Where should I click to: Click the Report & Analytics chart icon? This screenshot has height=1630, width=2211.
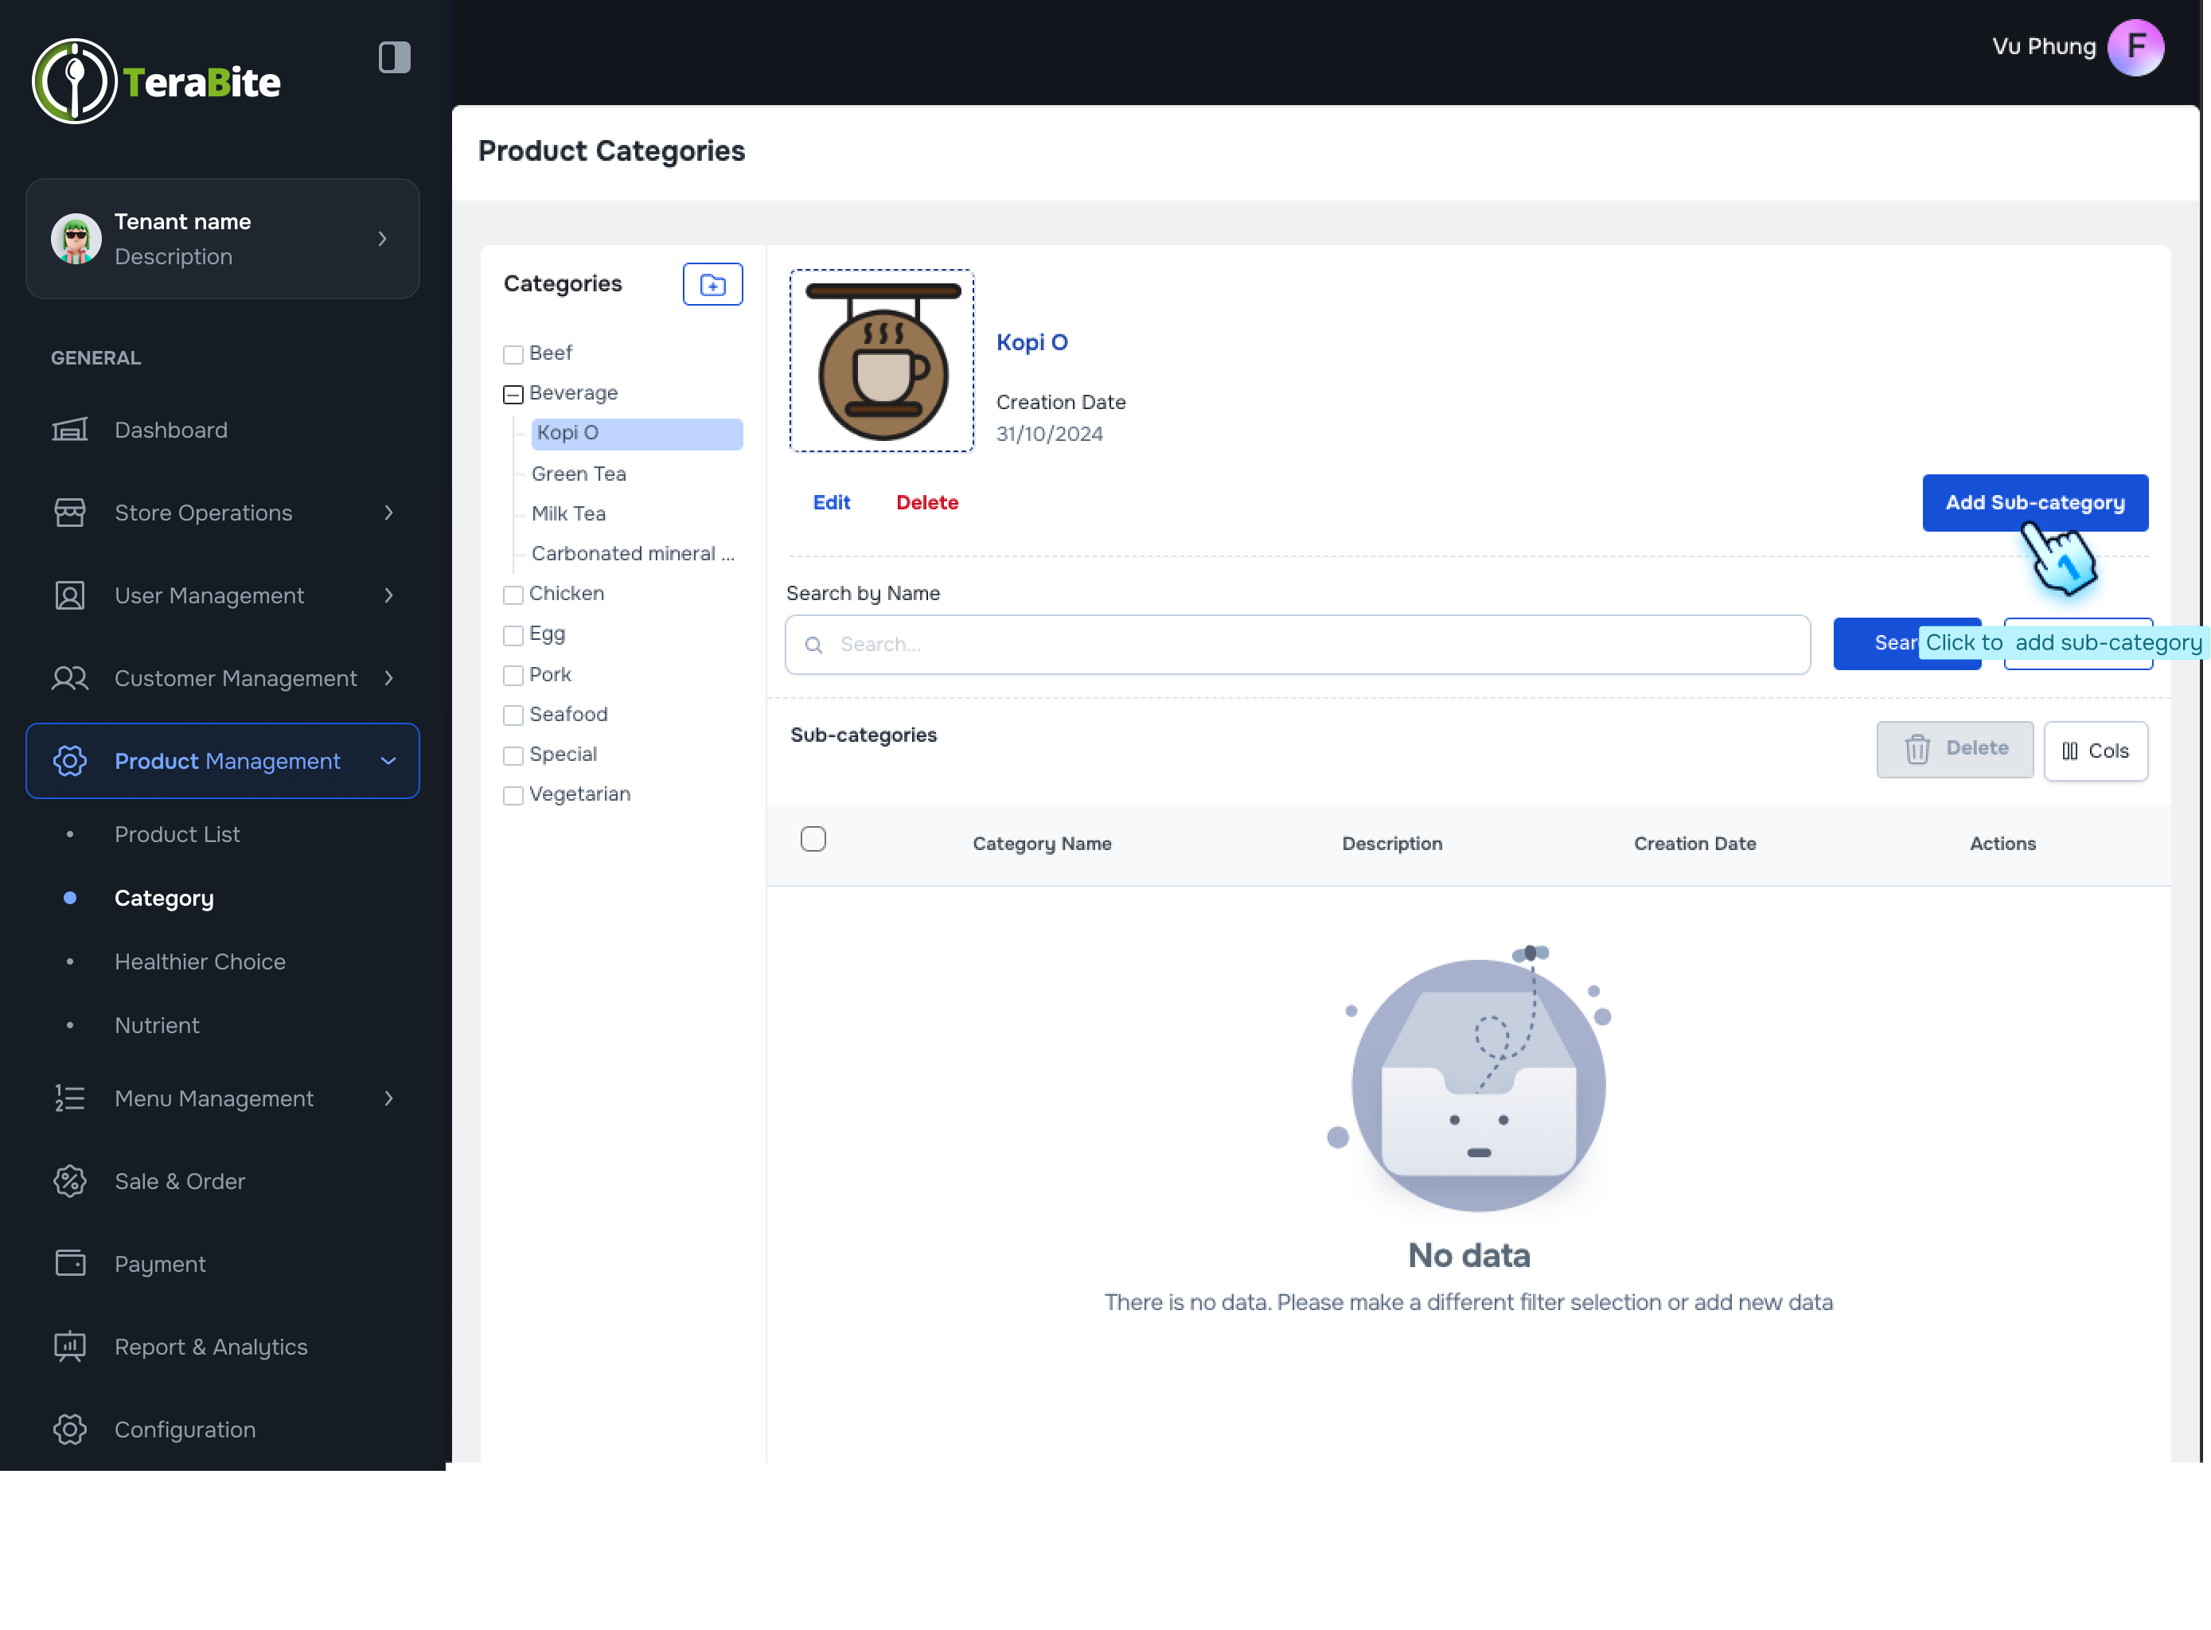pos(70,1347)
